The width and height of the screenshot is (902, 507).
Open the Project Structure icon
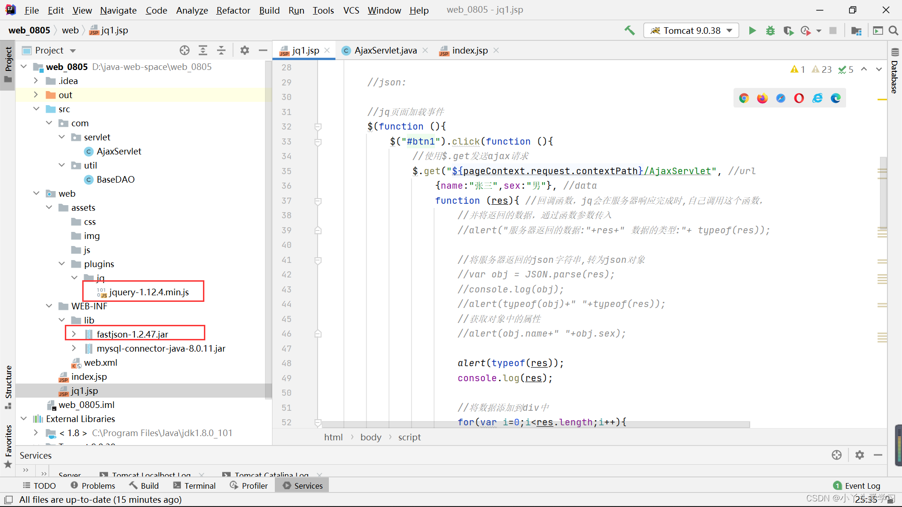856,31
